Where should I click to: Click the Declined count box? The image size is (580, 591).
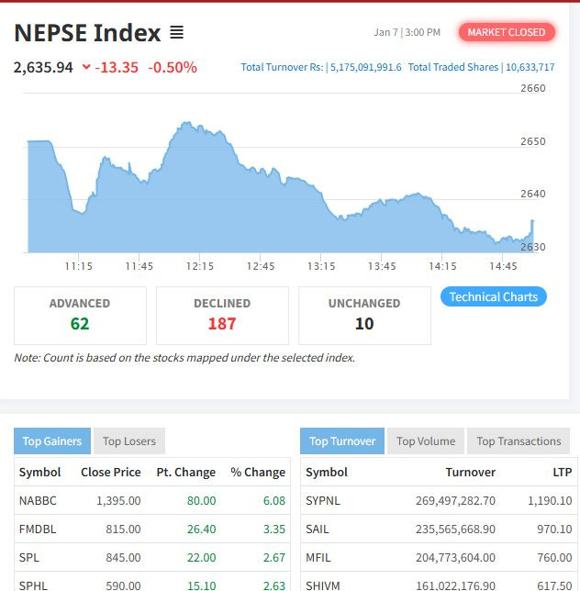coord(222,315)
